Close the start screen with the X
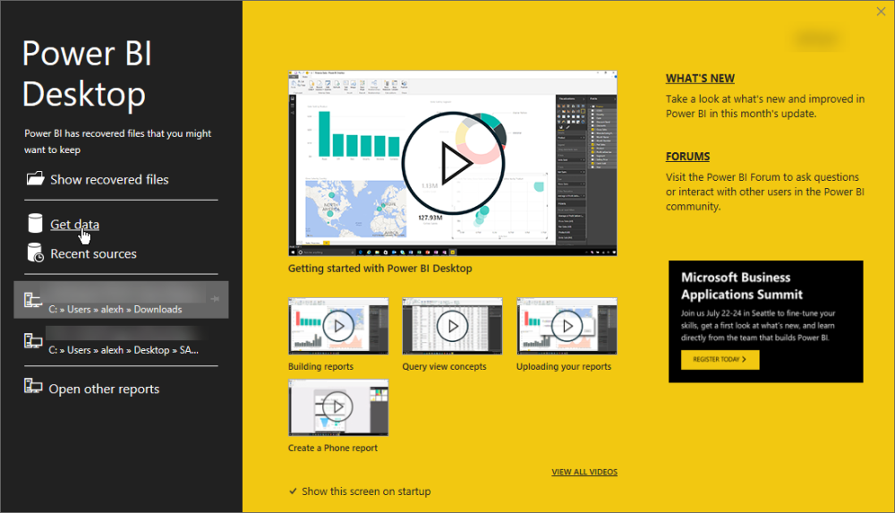Screen dimensions: 895x513 click(881, 12)
